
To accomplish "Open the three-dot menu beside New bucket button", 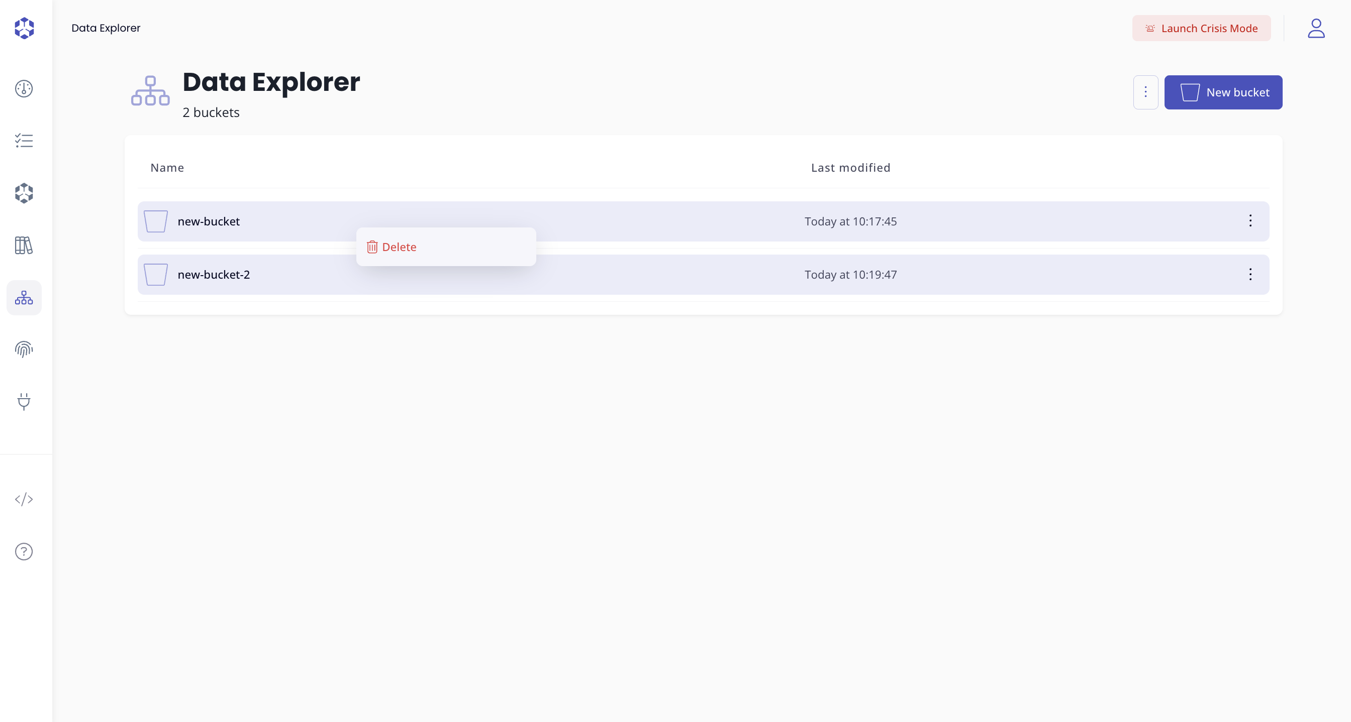I will [x=1145, y=92].
